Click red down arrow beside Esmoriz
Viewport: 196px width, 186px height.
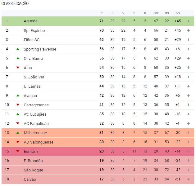pos(18,151)
